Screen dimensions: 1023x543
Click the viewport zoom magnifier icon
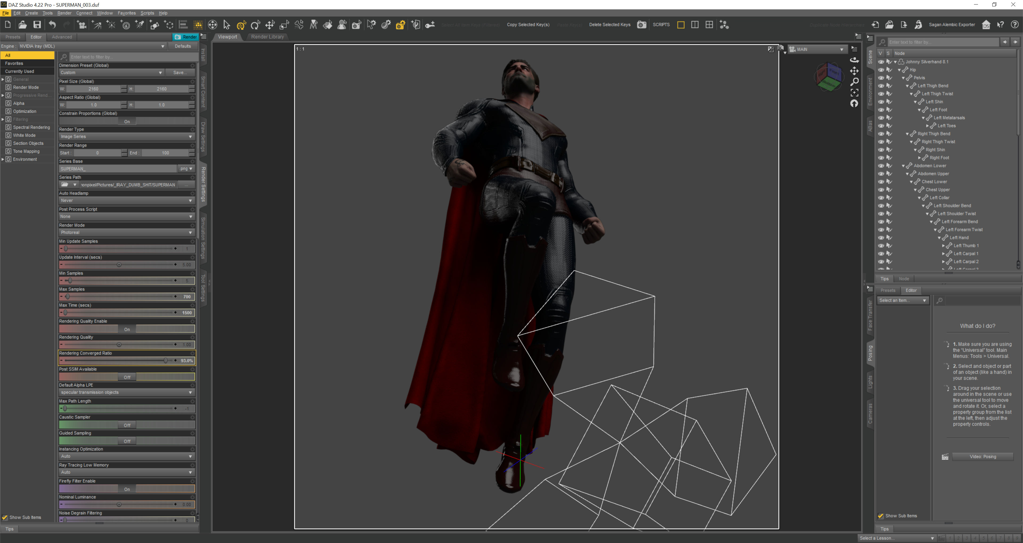(x=854, y=82)
